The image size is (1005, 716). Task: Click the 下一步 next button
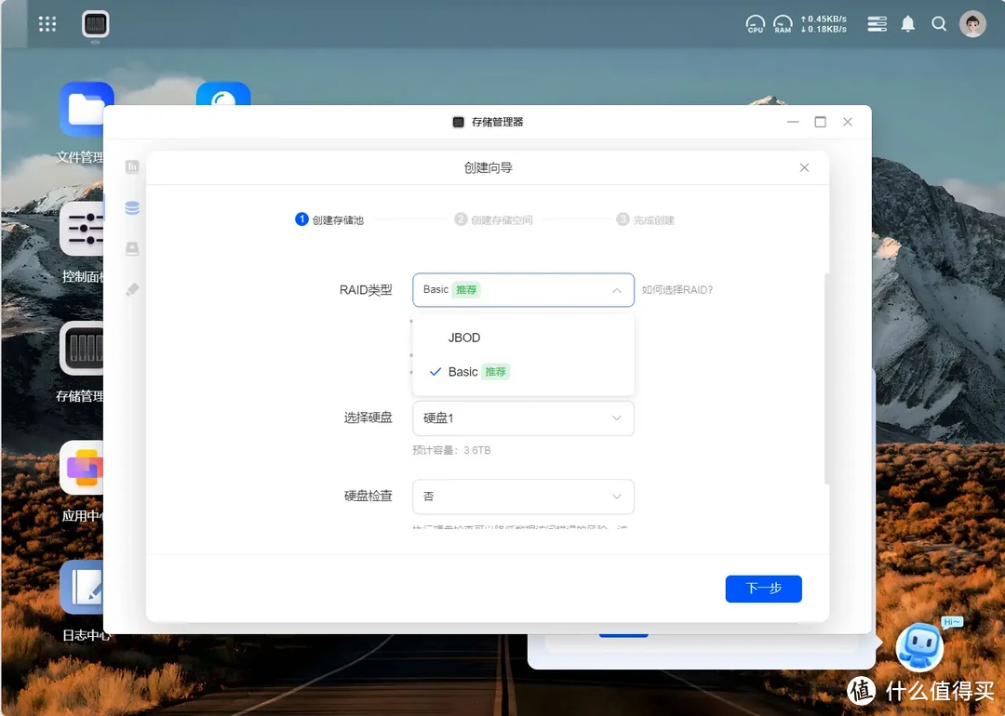(x=763, y=588)
